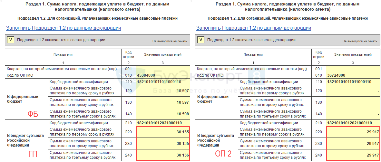Click the empty line 120 field in the ОП 2 form

click(353, 91)
